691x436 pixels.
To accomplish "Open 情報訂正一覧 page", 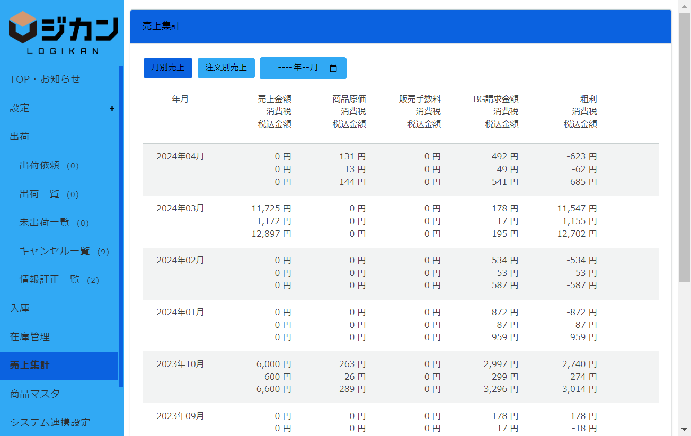I will [x=49, y=280].
